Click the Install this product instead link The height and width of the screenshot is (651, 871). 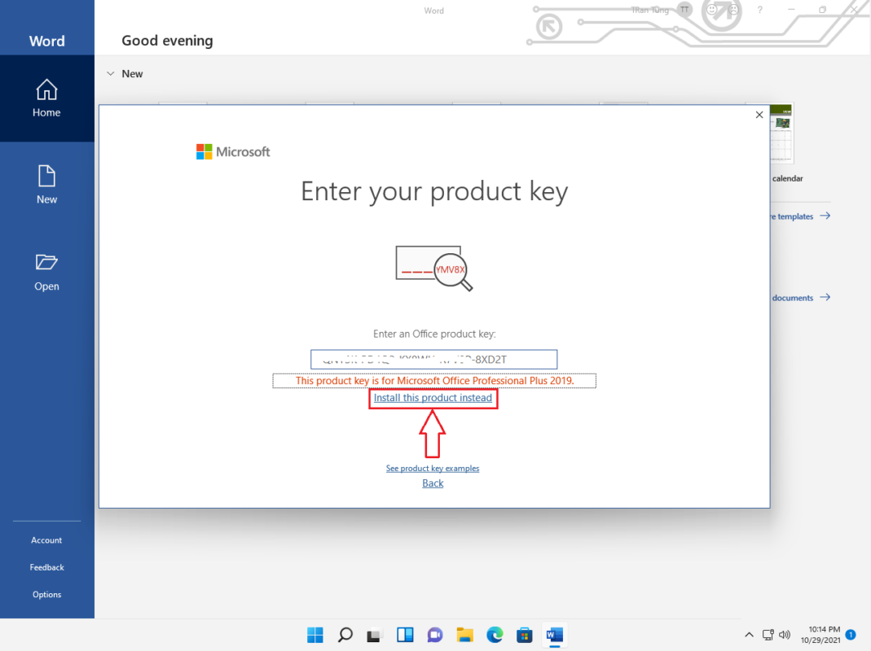tap(433, 398)
